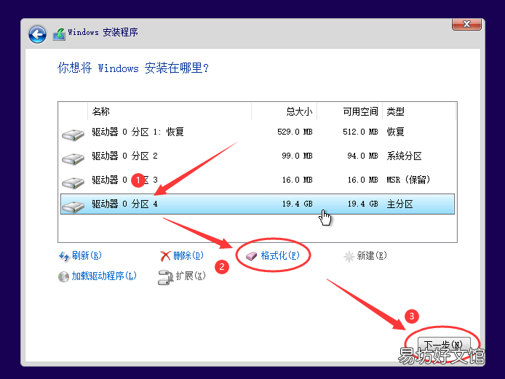The height and width of the screenshot is (379, 505).
Task: Click the 下一步(N) next button
Action: point(444,346)
